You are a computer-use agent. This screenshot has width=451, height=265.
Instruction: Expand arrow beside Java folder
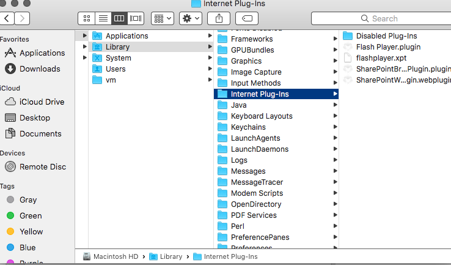click(x=335, y=105)
